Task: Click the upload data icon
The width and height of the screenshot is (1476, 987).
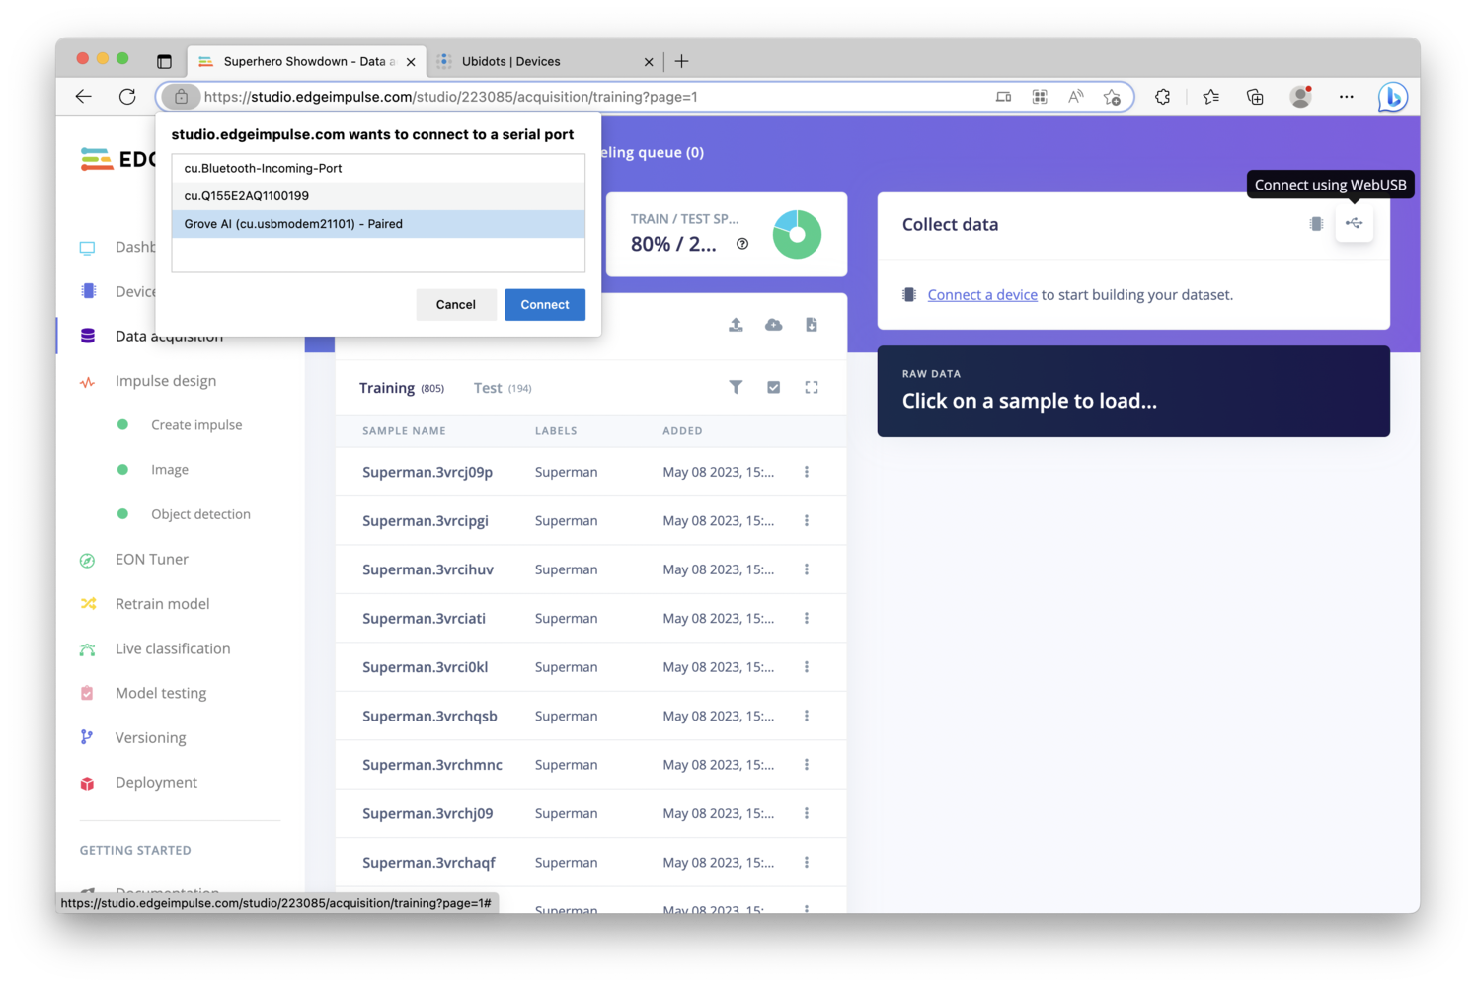Action: (x=736, y=325)
